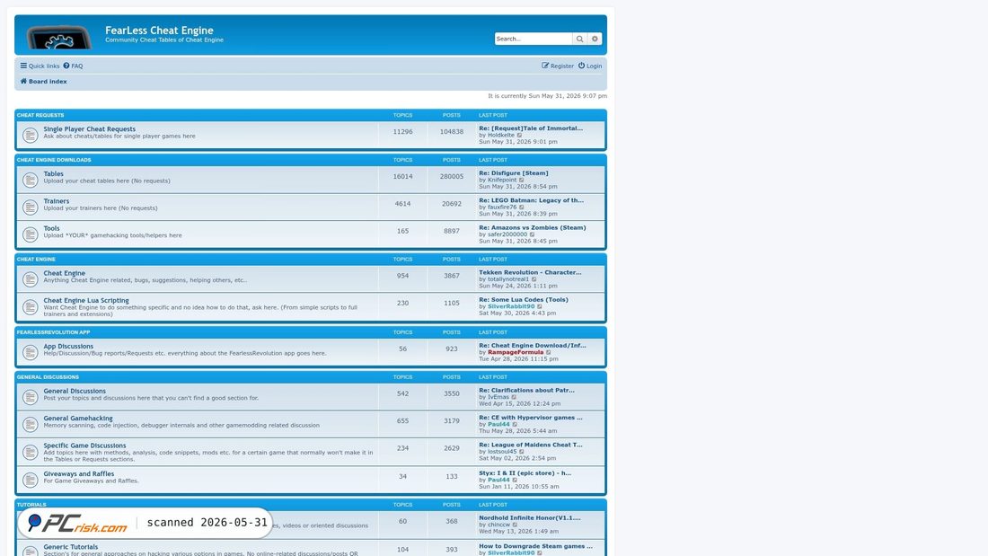Click the forum icon beside General Gamehacking
The image size is (988, 556).
click(x=30, y=424)
